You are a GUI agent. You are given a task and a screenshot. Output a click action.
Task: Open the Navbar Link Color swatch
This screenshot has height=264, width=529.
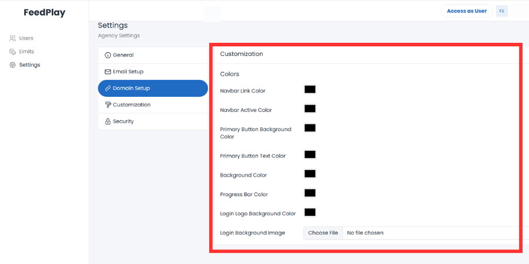pos(310,90)
